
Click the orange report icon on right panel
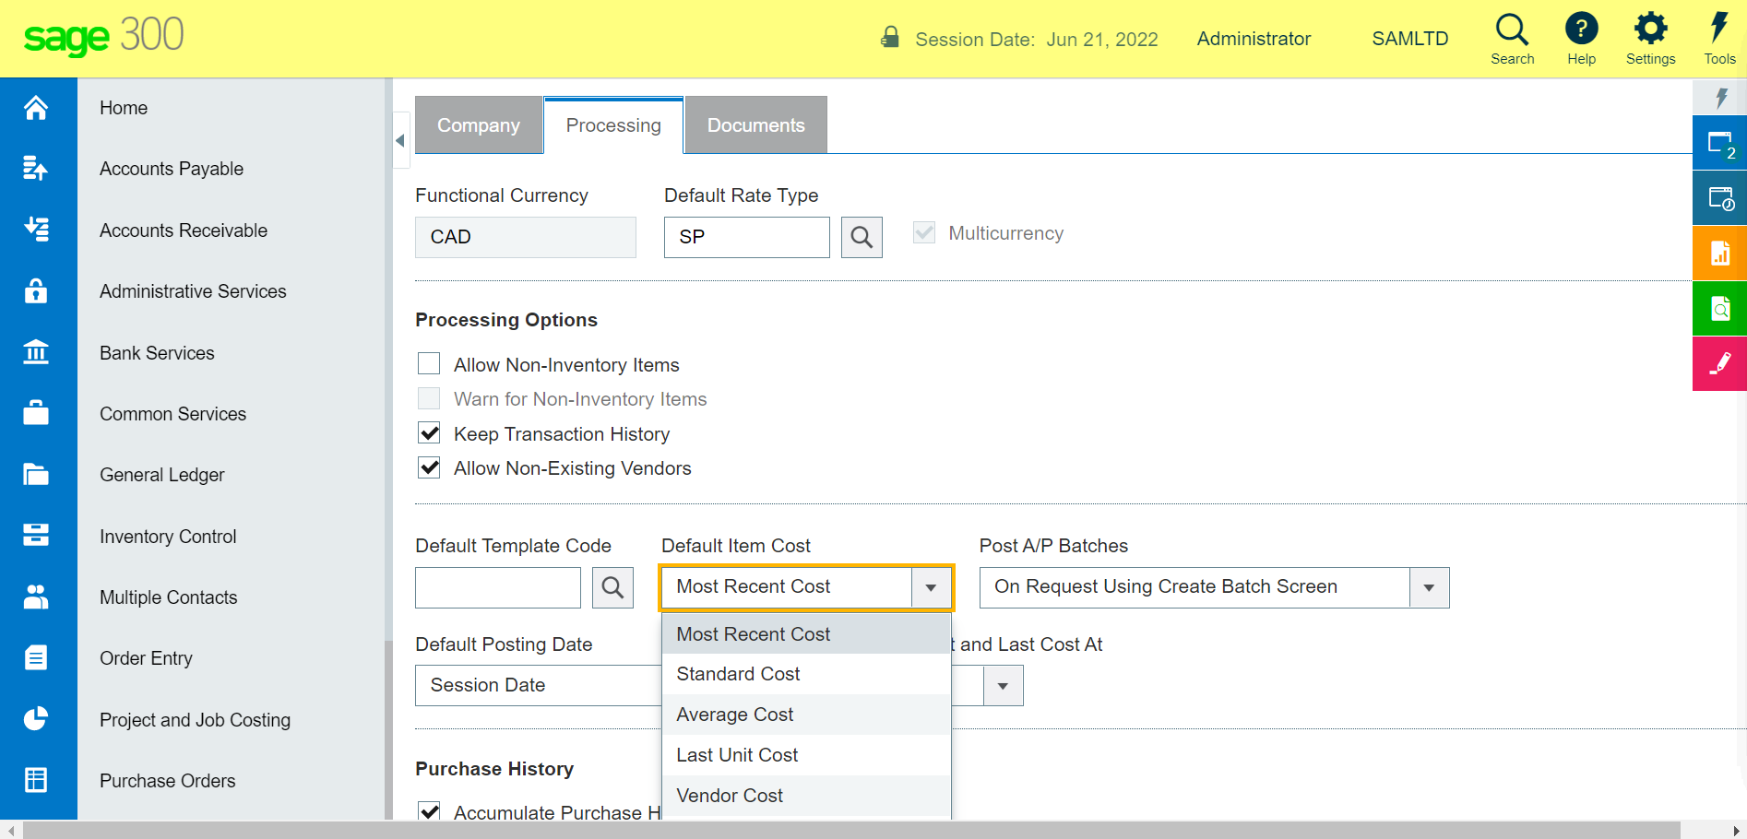tap(1719, 254)
